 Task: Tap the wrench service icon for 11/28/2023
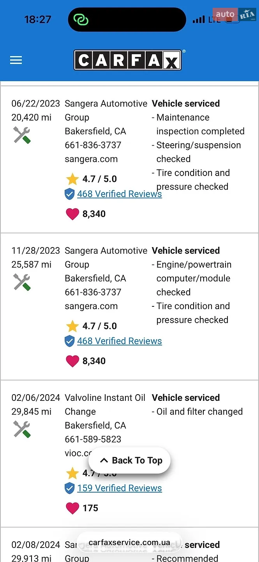[22, 282]
